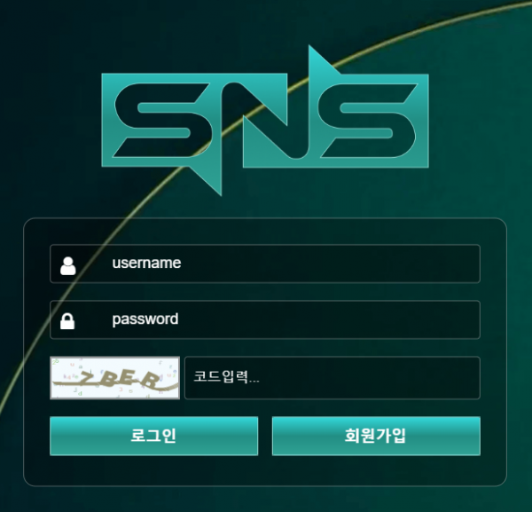
Task: Click the 로그인 login button
Action: point(153,436)
